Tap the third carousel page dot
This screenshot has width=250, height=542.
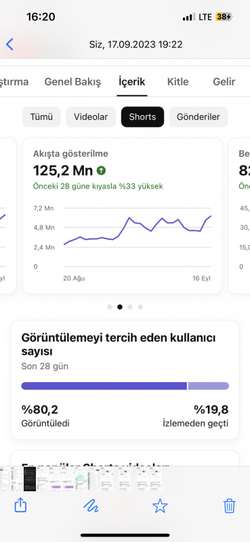point(130,307)
